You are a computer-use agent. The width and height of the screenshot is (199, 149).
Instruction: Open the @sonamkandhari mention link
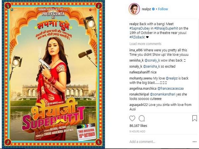pyautogui.click(x=163, y=94)
